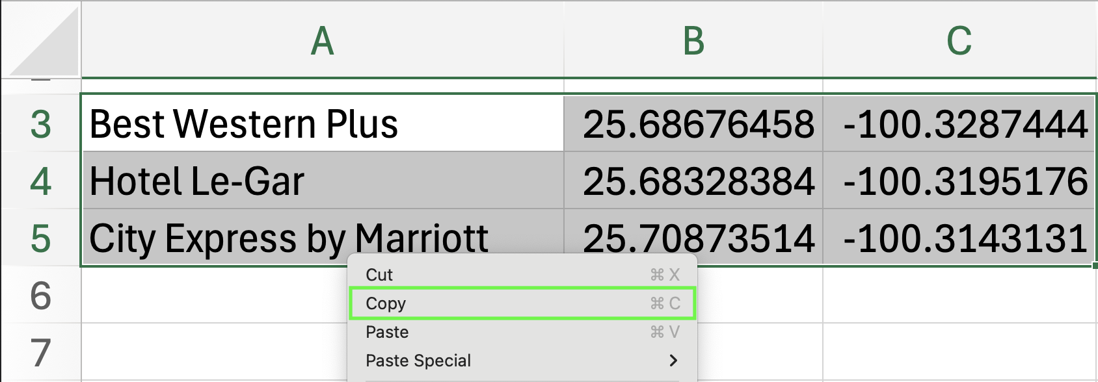Image resolution: width=1098 pixels, height=382 pixels.
Task: Click the row 6 header
Action: 40,295
